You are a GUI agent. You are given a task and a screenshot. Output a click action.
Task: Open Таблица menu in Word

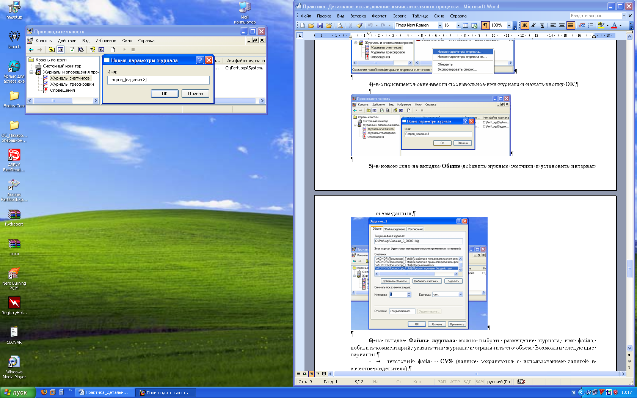point(420,16)
